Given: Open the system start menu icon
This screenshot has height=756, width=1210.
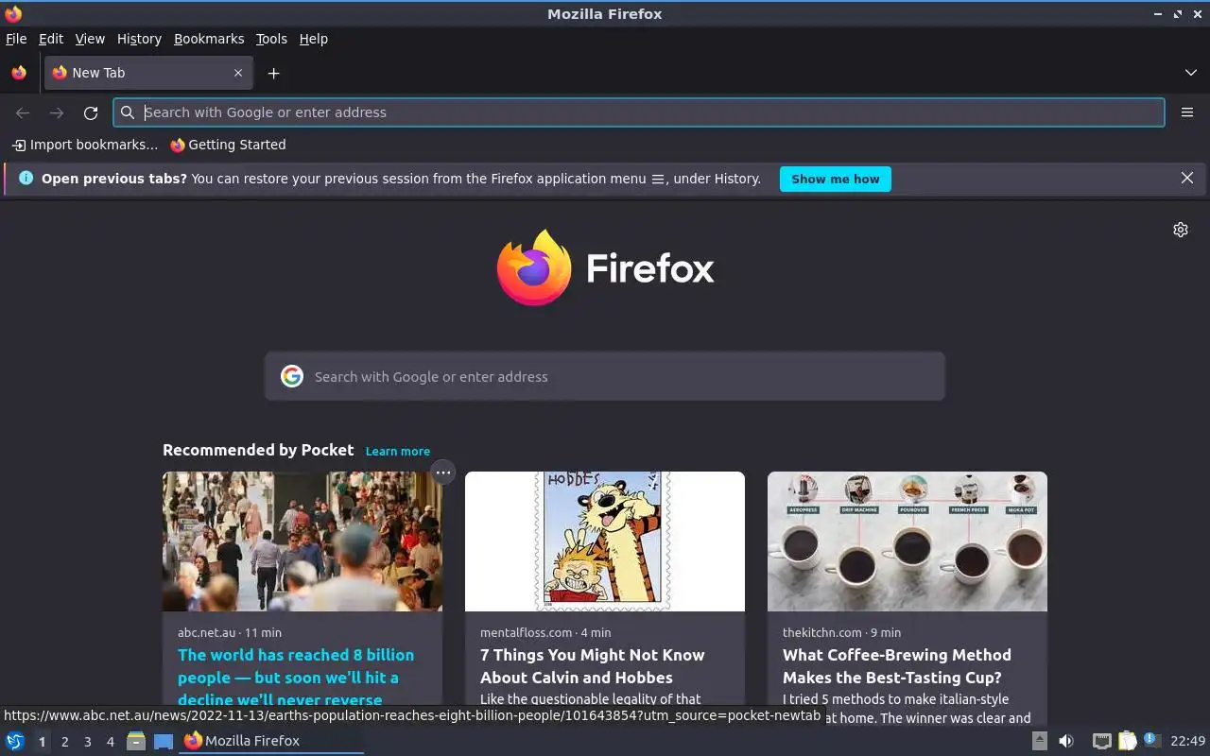Looking at the screenshot, I should [x=15, y=741].
